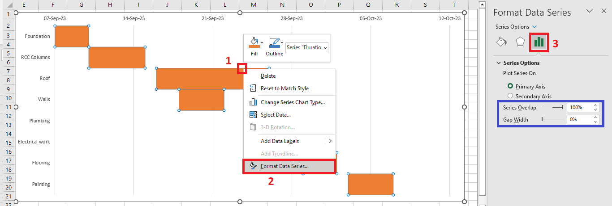The width and height of the screenshot is (612, 206).
Task: Select column header M
Action: point(253,4)
